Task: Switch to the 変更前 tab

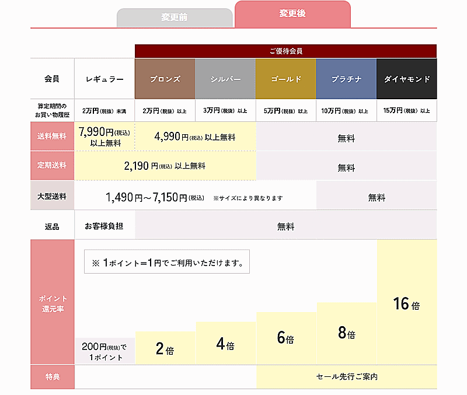Action: (175, 18)
